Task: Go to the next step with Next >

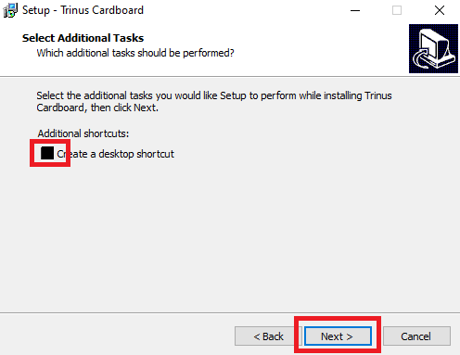Action: point(338,336)
